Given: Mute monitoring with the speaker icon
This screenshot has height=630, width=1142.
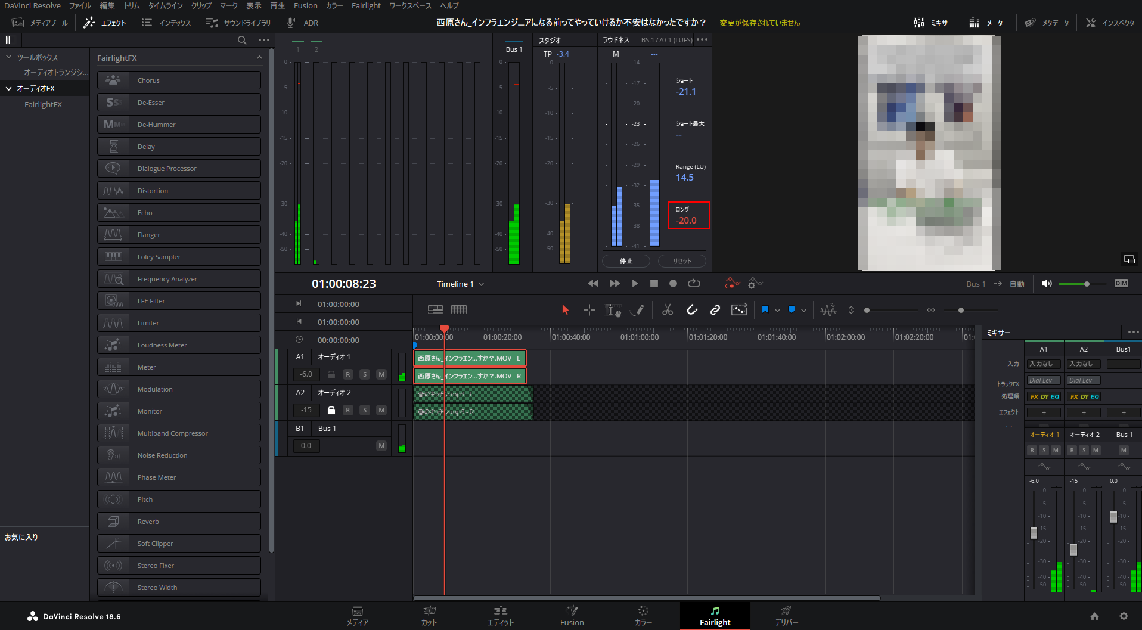Looking at the screenshot, I should 1046,284.
